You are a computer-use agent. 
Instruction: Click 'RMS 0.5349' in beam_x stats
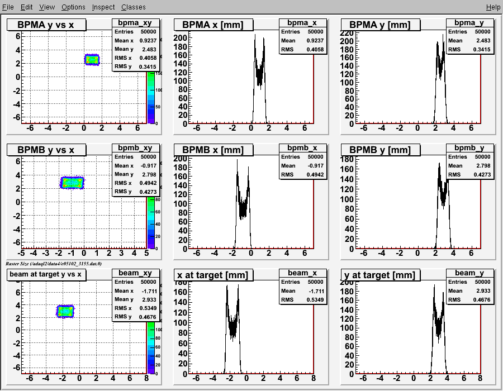[302, 299]
